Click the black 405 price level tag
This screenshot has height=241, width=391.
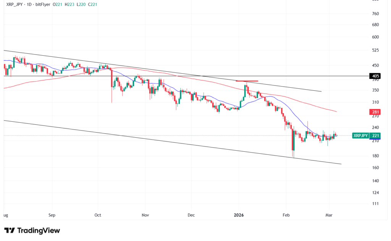point(376,76)
